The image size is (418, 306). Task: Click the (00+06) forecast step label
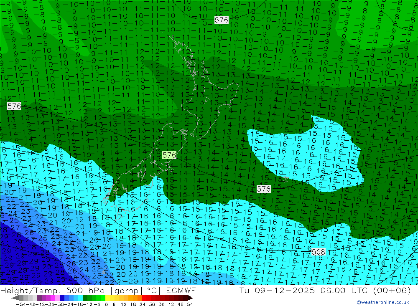pos(392,290)
